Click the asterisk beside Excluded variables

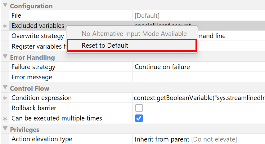click(x=5, y=26)
